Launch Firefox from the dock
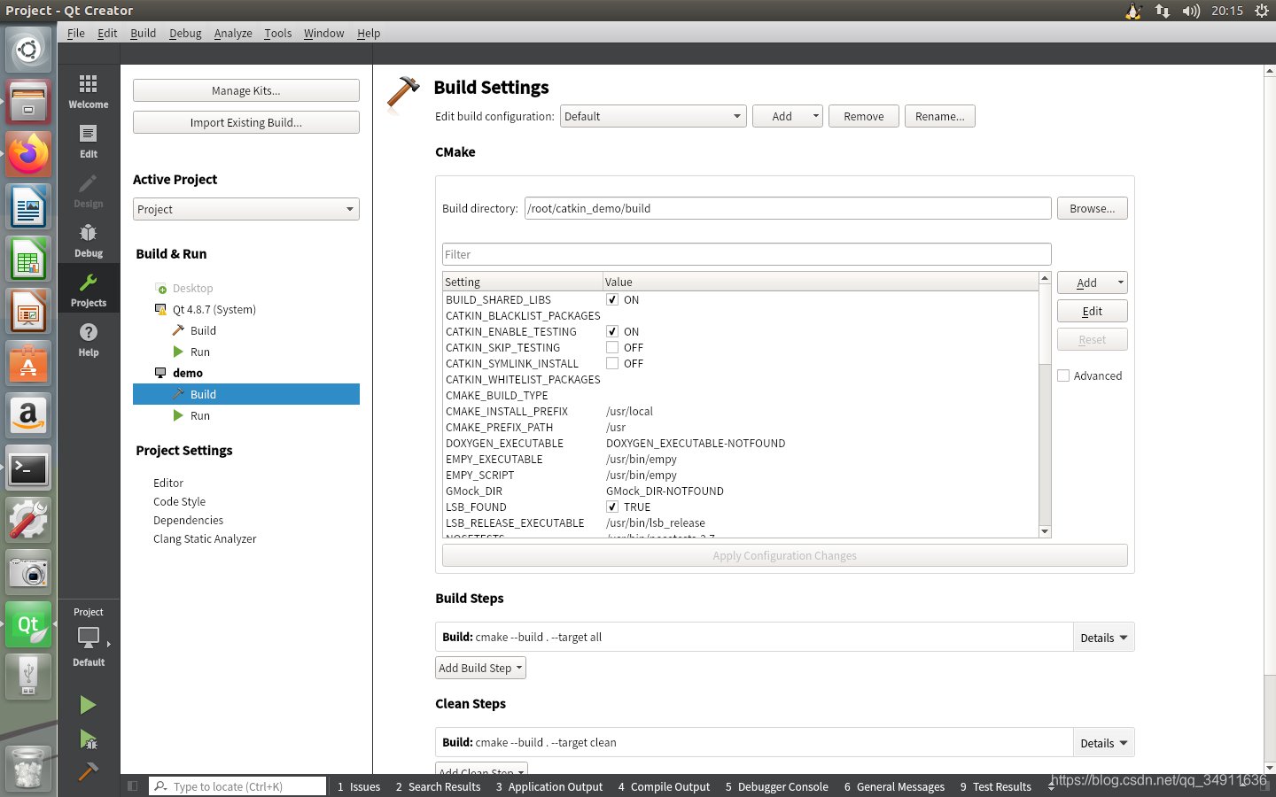The width and height of the screenshot is (1276, 797). pyautogui.click(x=28, y=154)
